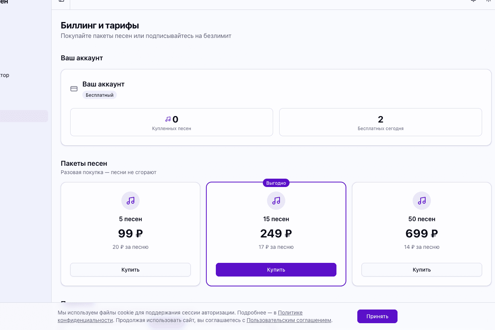
Task: Open the Политике конфиденциальности link
Action: [x=290, y=313]
